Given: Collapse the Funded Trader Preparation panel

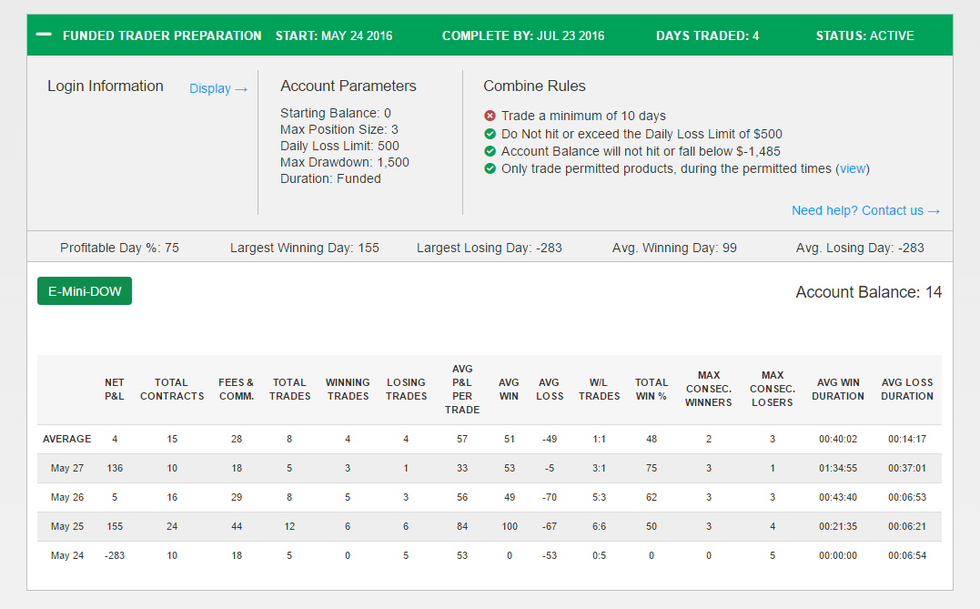Looking at the screenshot, I should click(x=44, y=35).
